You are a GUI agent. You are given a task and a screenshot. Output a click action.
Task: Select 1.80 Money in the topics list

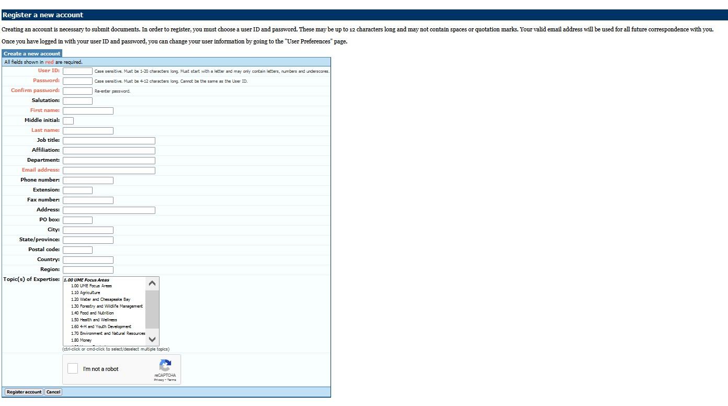pos(81,340)
